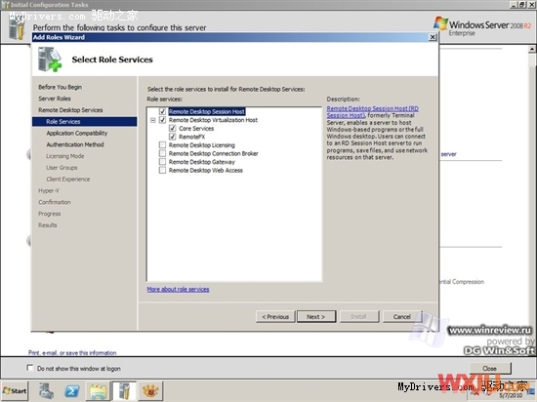
Task: Select Remote Desktop Session Host label text
Action: click(x=207, y=111)
